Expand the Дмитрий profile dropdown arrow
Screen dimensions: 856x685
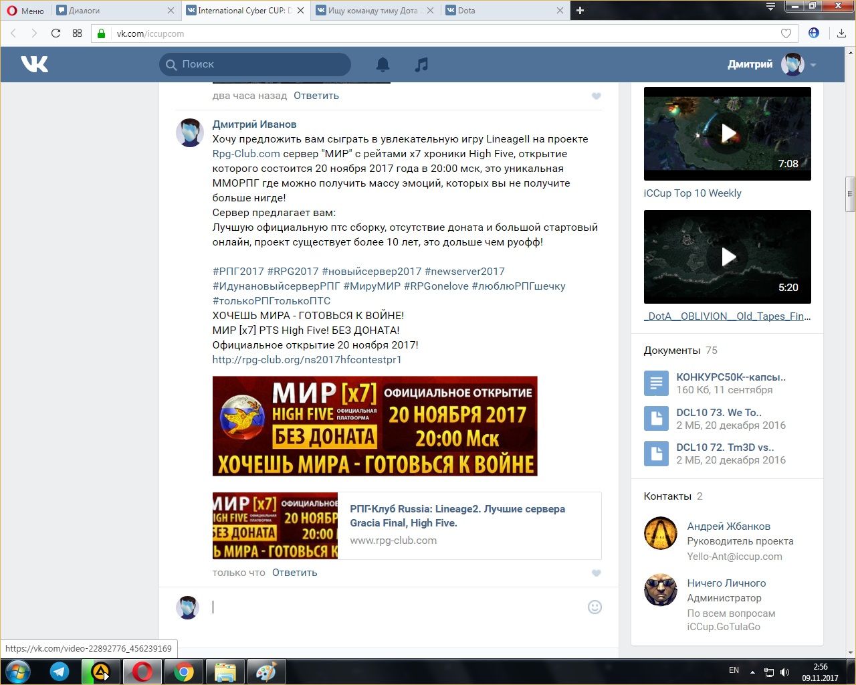pos(813,65)
